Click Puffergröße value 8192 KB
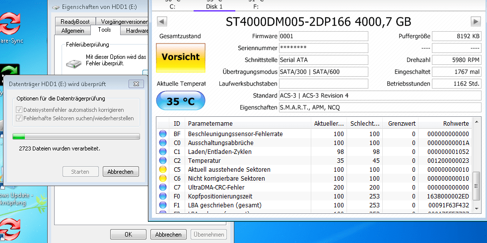The width and height of the screenshot is (487, 243). [x=457, y=36]
